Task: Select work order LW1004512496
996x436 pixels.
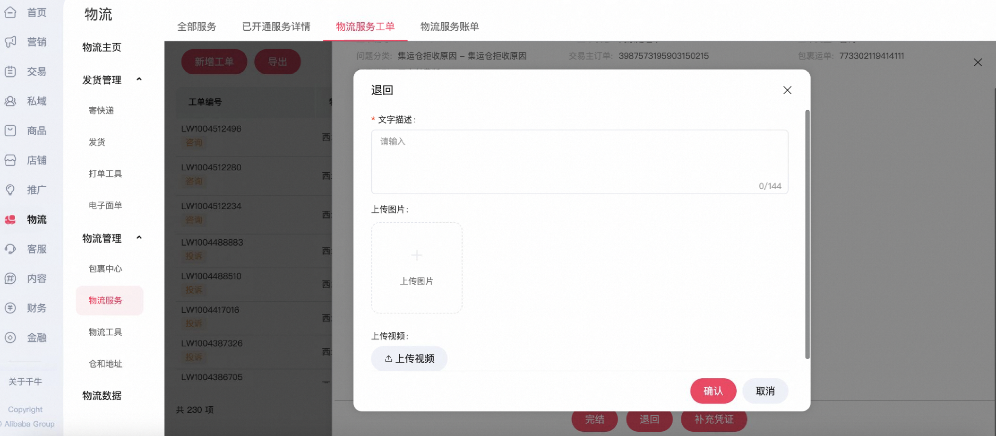Action: tap(211, 129)
